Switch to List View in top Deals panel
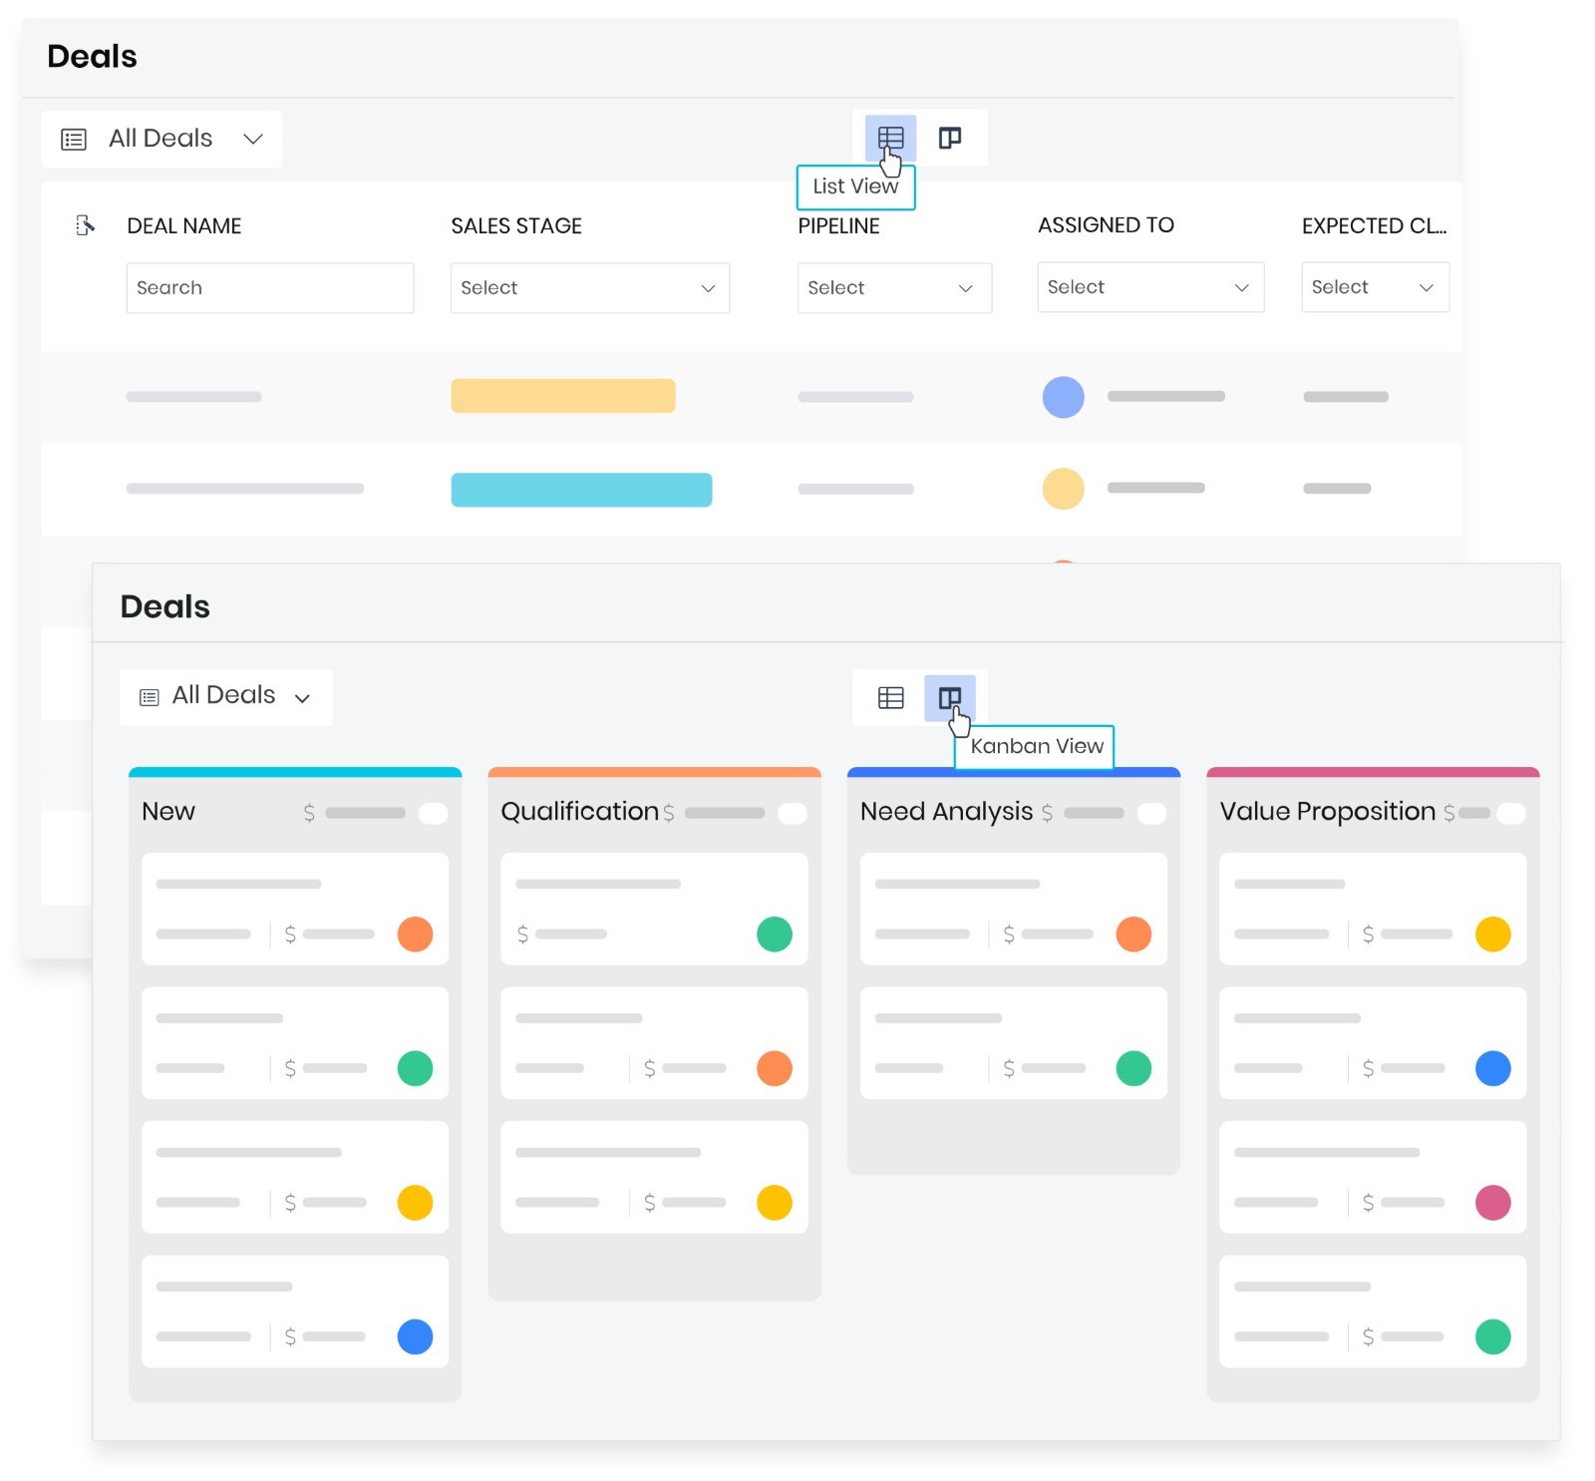Screen dimensions: 1595x1481 [889, 138]
